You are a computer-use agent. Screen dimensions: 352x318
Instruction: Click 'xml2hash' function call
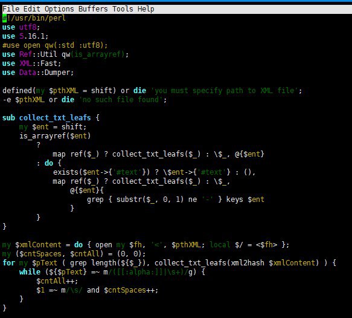[x=247, y=263]
